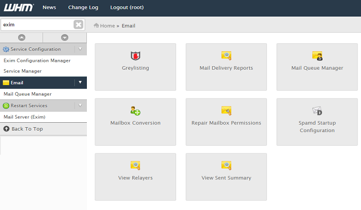Open the View Relayers icon
361x210 pixels.
[135, 166]
